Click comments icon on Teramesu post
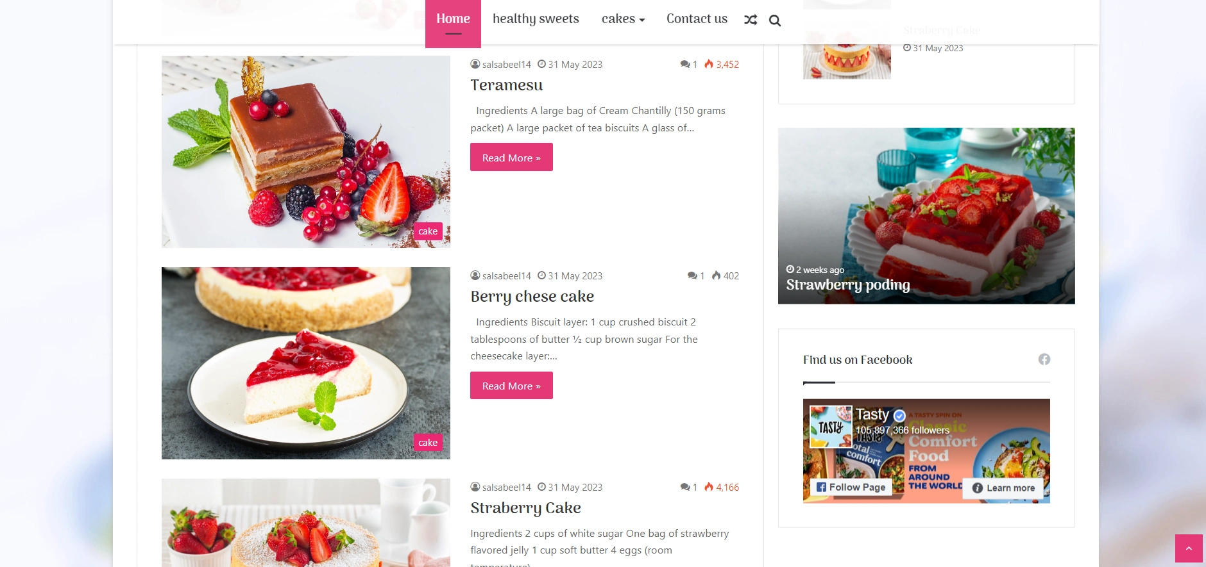 pyautogui.click(x=685, y=64)
